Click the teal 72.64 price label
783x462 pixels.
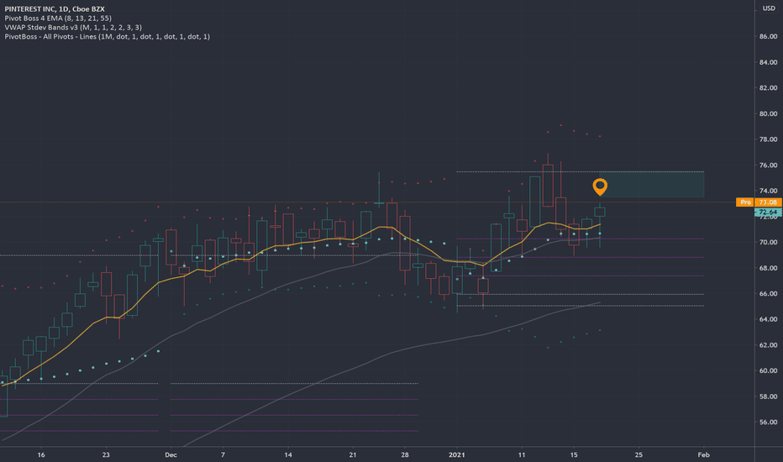(768, 213)
